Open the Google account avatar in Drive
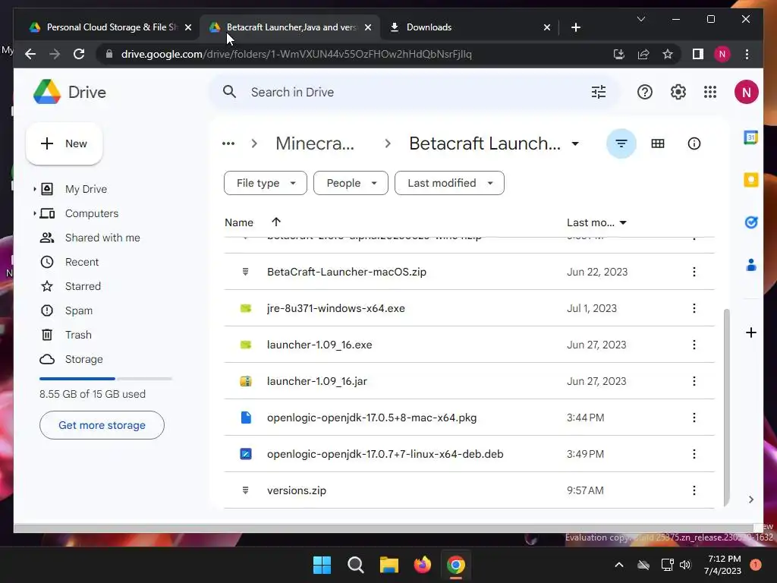The width and height of the screenshot is (777, 583). click(x=747, y=92)
